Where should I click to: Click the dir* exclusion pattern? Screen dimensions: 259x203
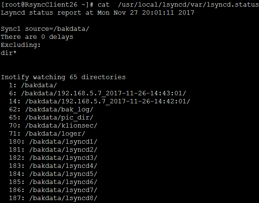click(8, 53)
